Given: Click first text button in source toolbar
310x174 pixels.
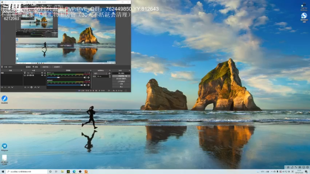Looking at the screenshot, I should (45, 67).
